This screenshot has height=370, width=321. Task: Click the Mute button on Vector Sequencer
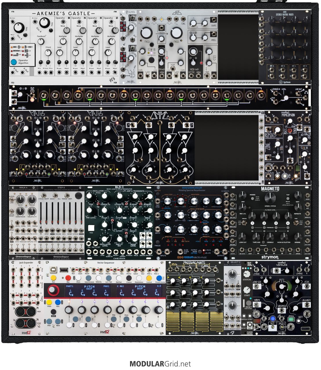click(127, 319)
